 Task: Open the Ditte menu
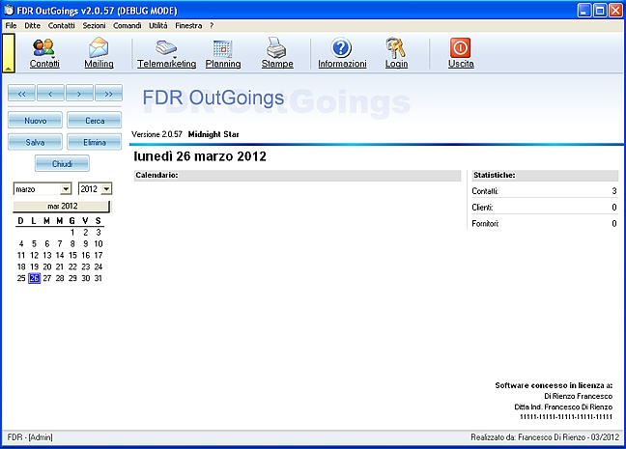click(32, 25)
